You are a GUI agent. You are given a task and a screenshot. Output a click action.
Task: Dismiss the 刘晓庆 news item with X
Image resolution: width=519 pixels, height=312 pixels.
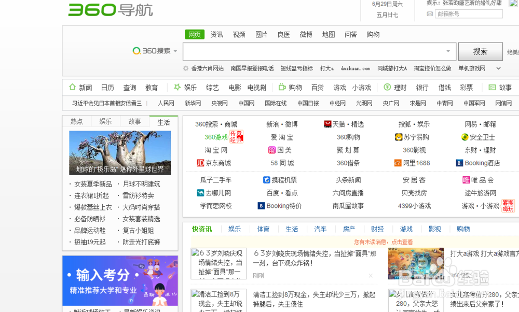click(371, 276)
